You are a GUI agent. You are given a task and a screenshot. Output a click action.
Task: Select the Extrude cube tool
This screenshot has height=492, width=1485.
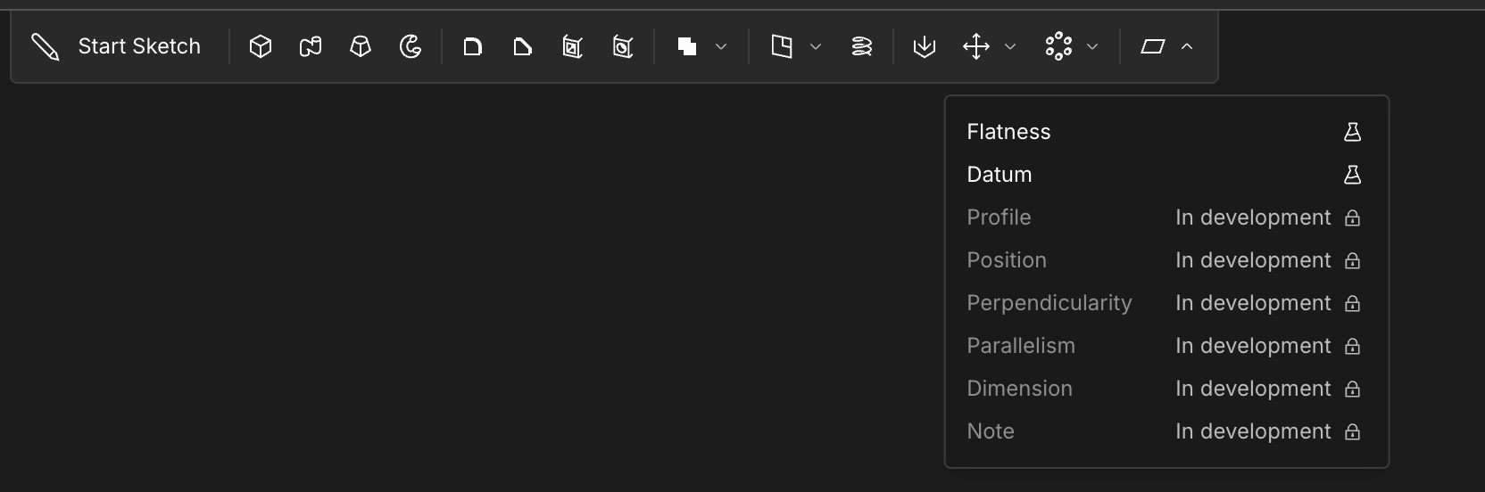coord(261,46)
